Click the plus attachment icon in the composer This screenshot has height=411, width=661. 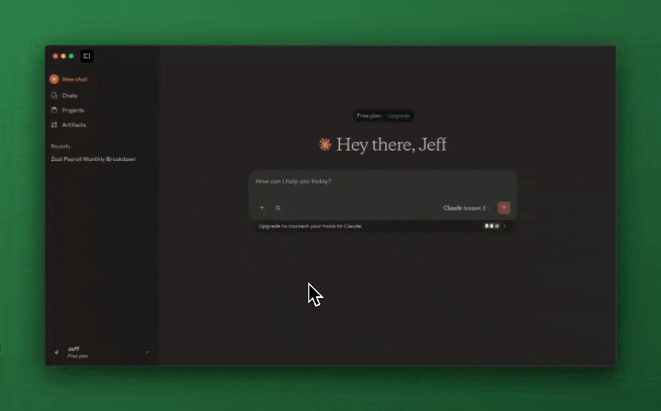coord(262,208)
